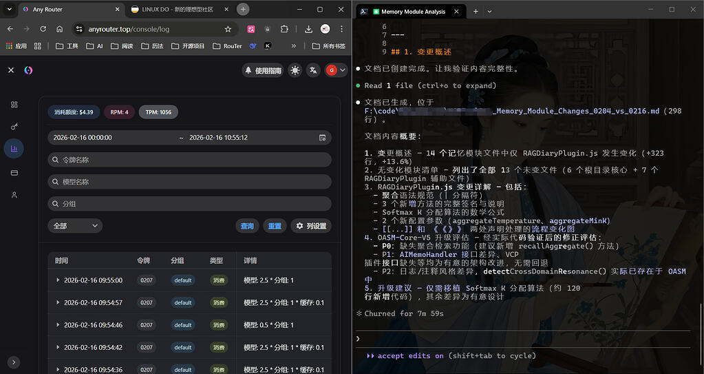The width and height of the screenshot is (704, 374).
Task: Reload the anyrouter.top page
Action: pos(43,29)
